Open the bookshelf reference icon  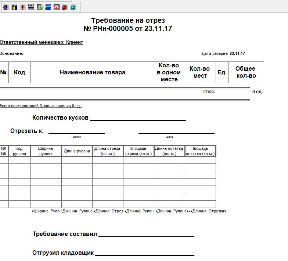(14, 7)
